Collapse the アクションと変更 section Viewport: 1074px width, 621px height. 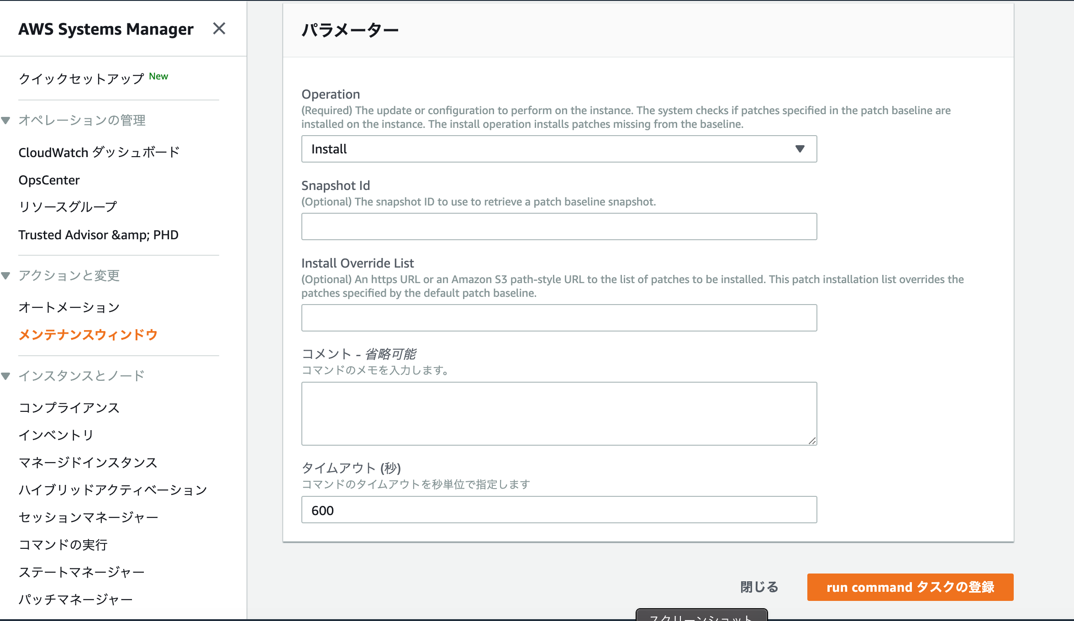[6, 276]
